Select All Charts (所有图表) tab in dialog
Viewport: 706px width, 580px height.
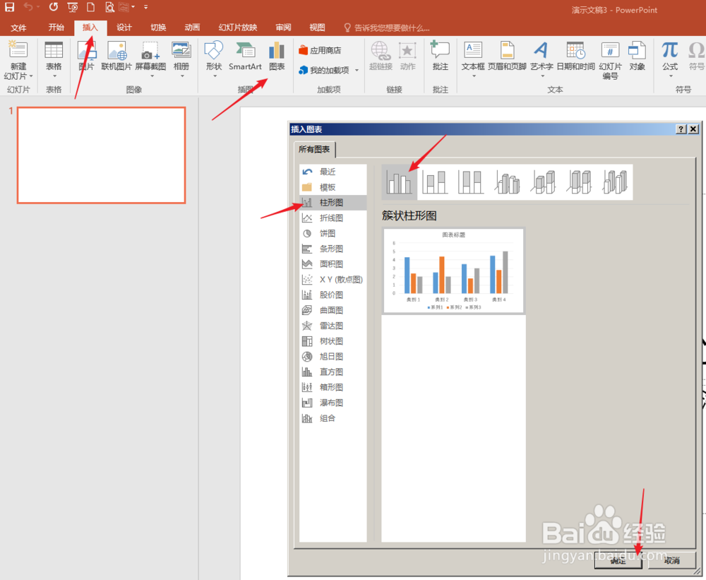314,149
